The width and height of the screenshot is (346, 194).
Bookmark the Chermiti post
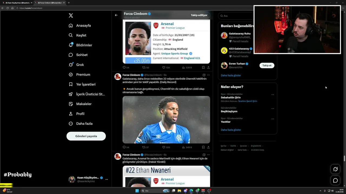(x=203, y=147)
